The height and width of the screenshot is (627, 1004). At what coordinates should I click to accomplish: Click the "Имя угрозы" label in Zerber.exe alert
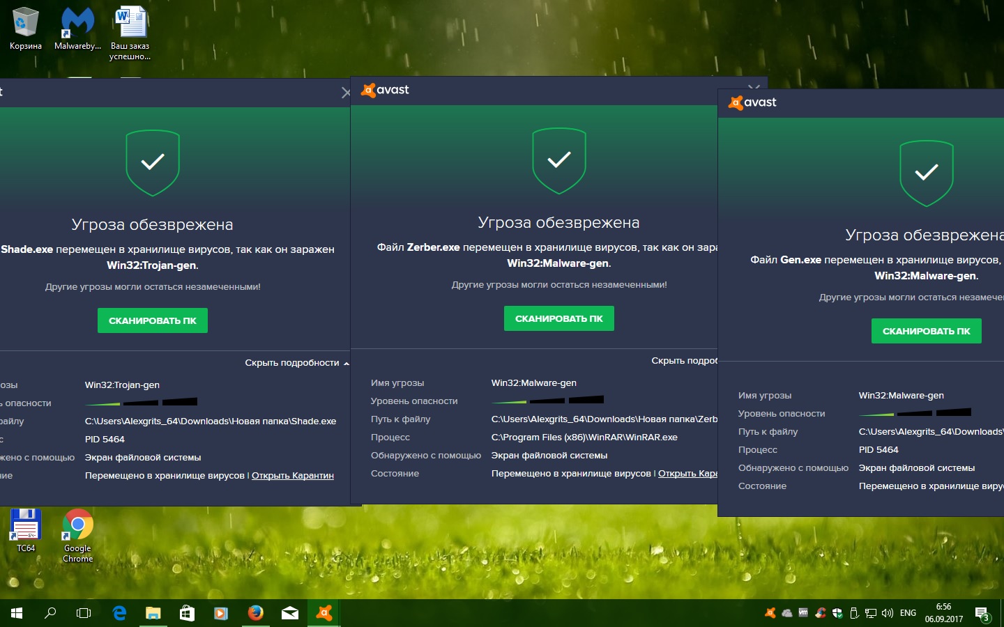(x=397, y=383)
